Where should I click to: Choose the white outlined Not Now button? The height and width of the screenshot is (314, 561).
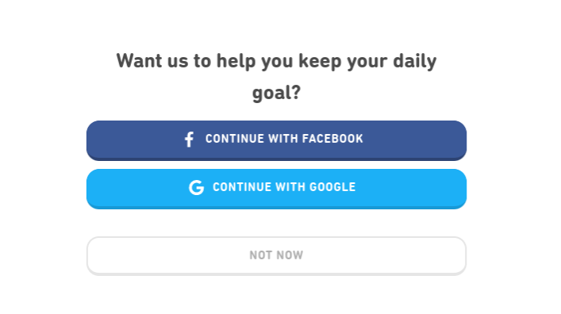click(276, 255)
